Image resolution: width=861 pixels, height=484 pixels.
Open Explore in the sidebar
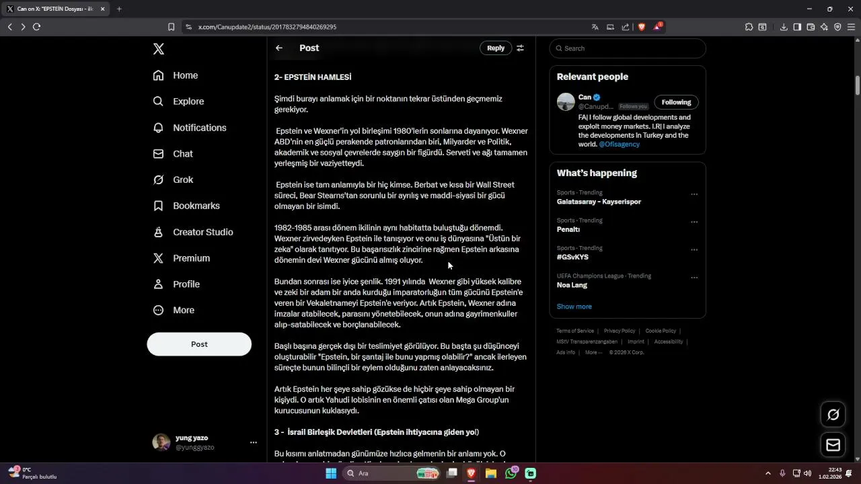point(178,102)
